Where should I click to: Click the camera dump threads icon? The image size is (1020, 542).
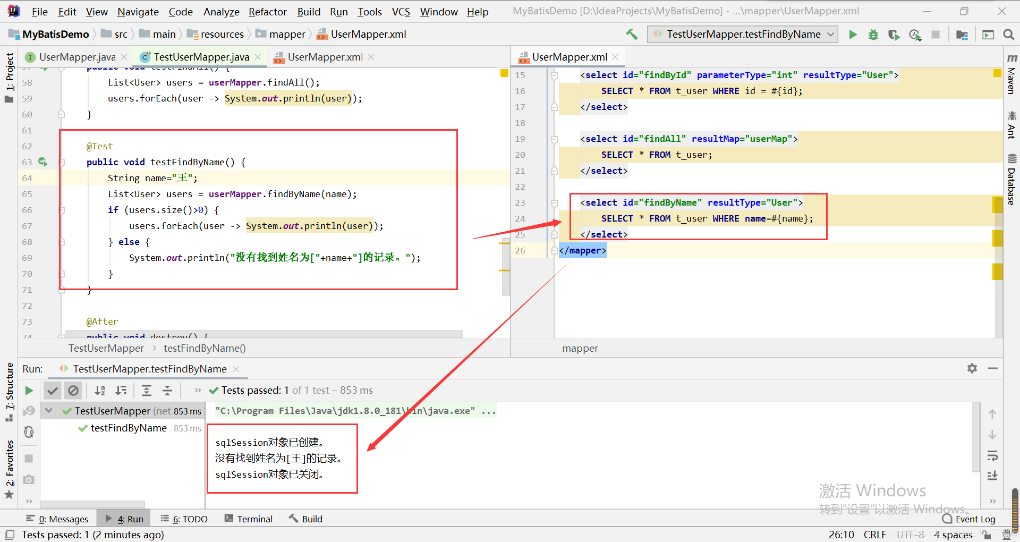pyautogui.click(x=29, y=479)
